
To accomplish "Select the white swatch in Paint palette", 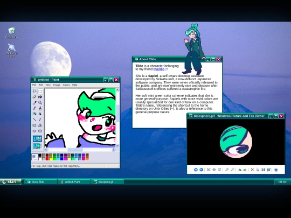I will (x=40, y=159).
